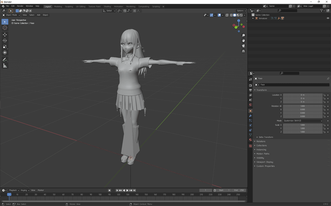Pin the Face properties panel
The width and height of the screenshot is (331, 206).
pos(328,79)
